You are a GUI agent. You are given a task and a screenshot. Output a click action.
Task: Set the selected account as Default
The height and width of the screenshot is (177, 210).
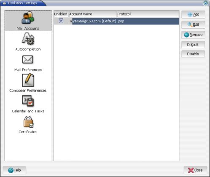point(193,45)
